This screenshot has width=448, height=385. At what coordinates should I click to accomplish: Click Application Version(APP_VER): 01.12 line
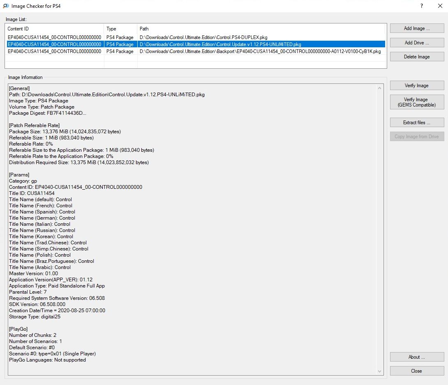click(x=51, y=280)
